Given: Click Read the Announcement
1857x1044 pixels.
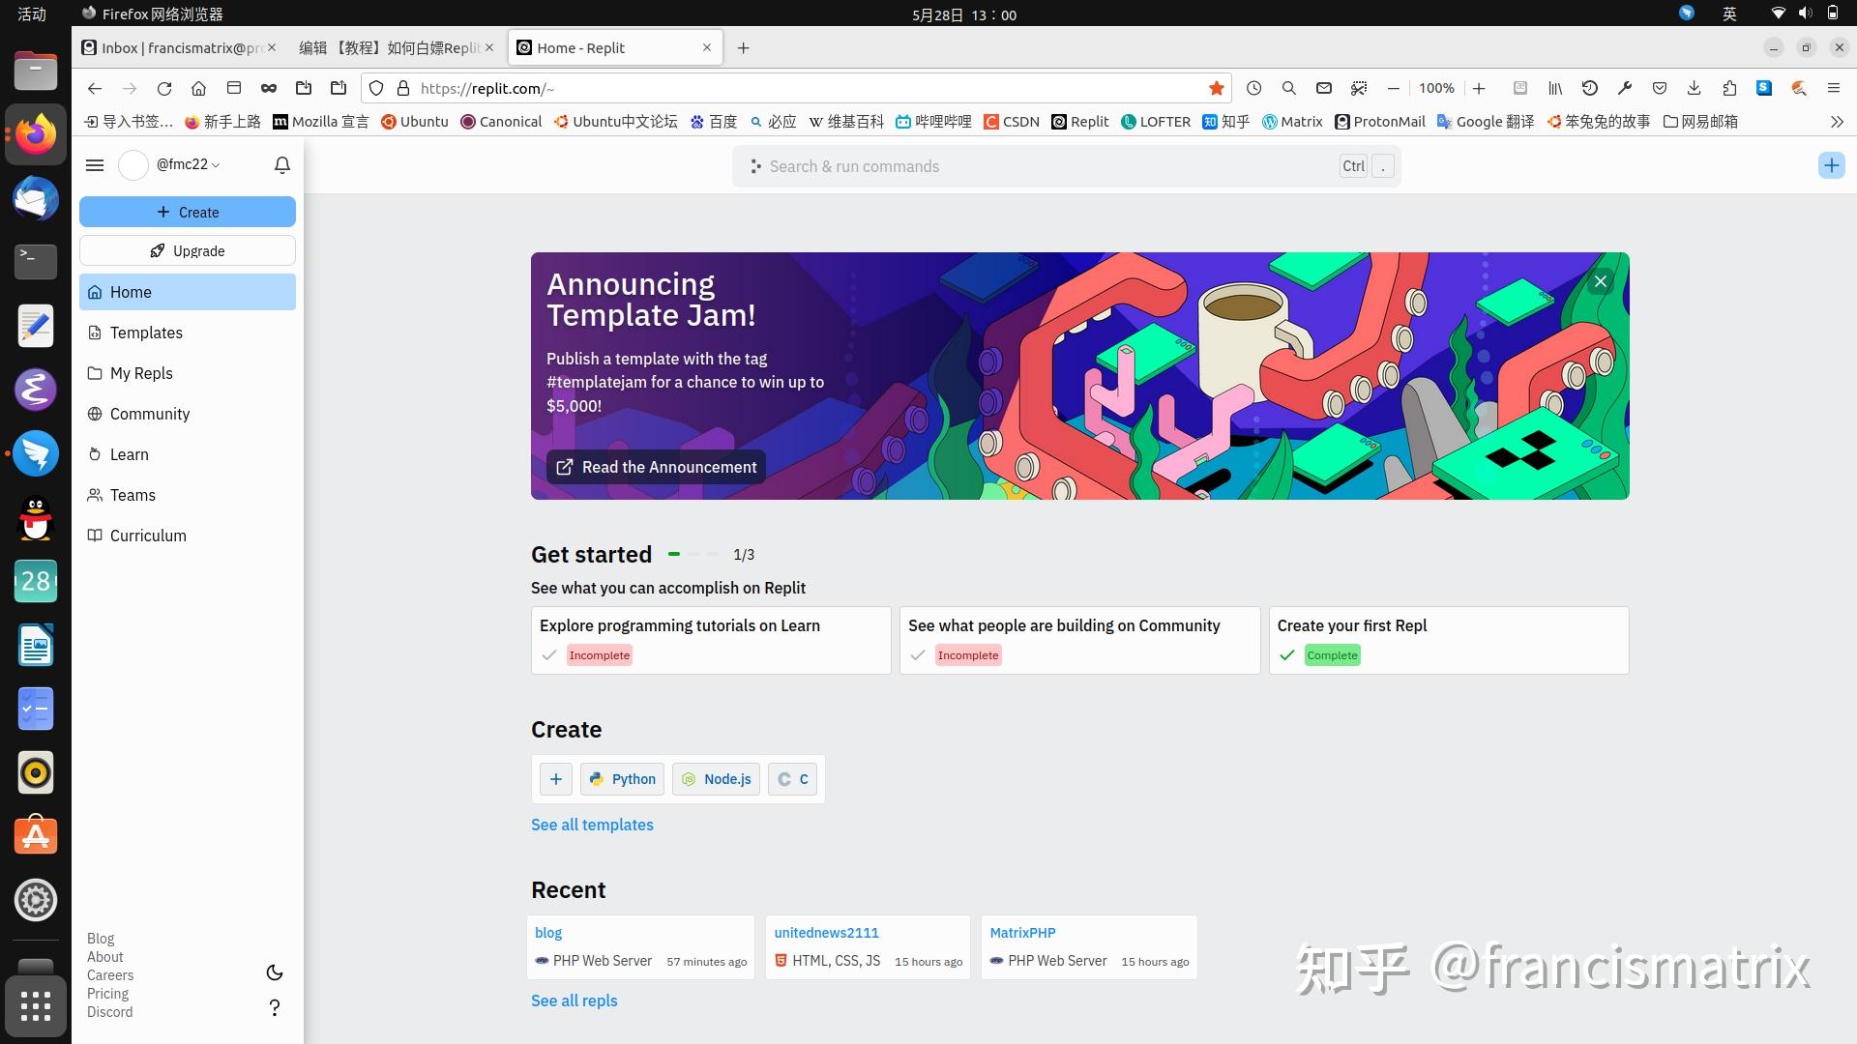Looking at the screenshot, I should [656, 467].
